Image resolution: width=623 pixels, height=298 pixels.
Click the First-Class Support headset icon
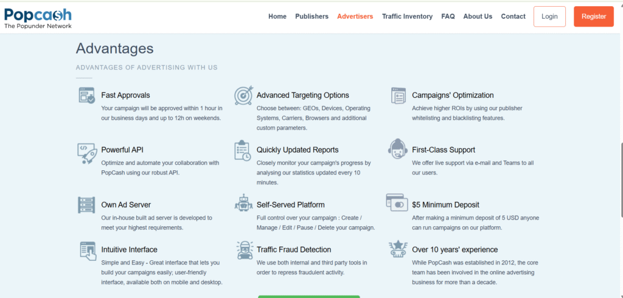coord(398,150)
